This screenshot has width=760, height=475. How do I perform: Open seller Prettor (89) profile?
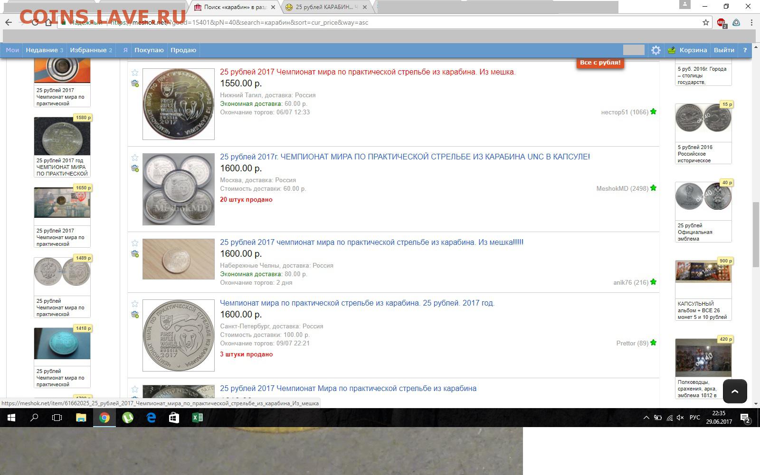[x=632, y=343]
